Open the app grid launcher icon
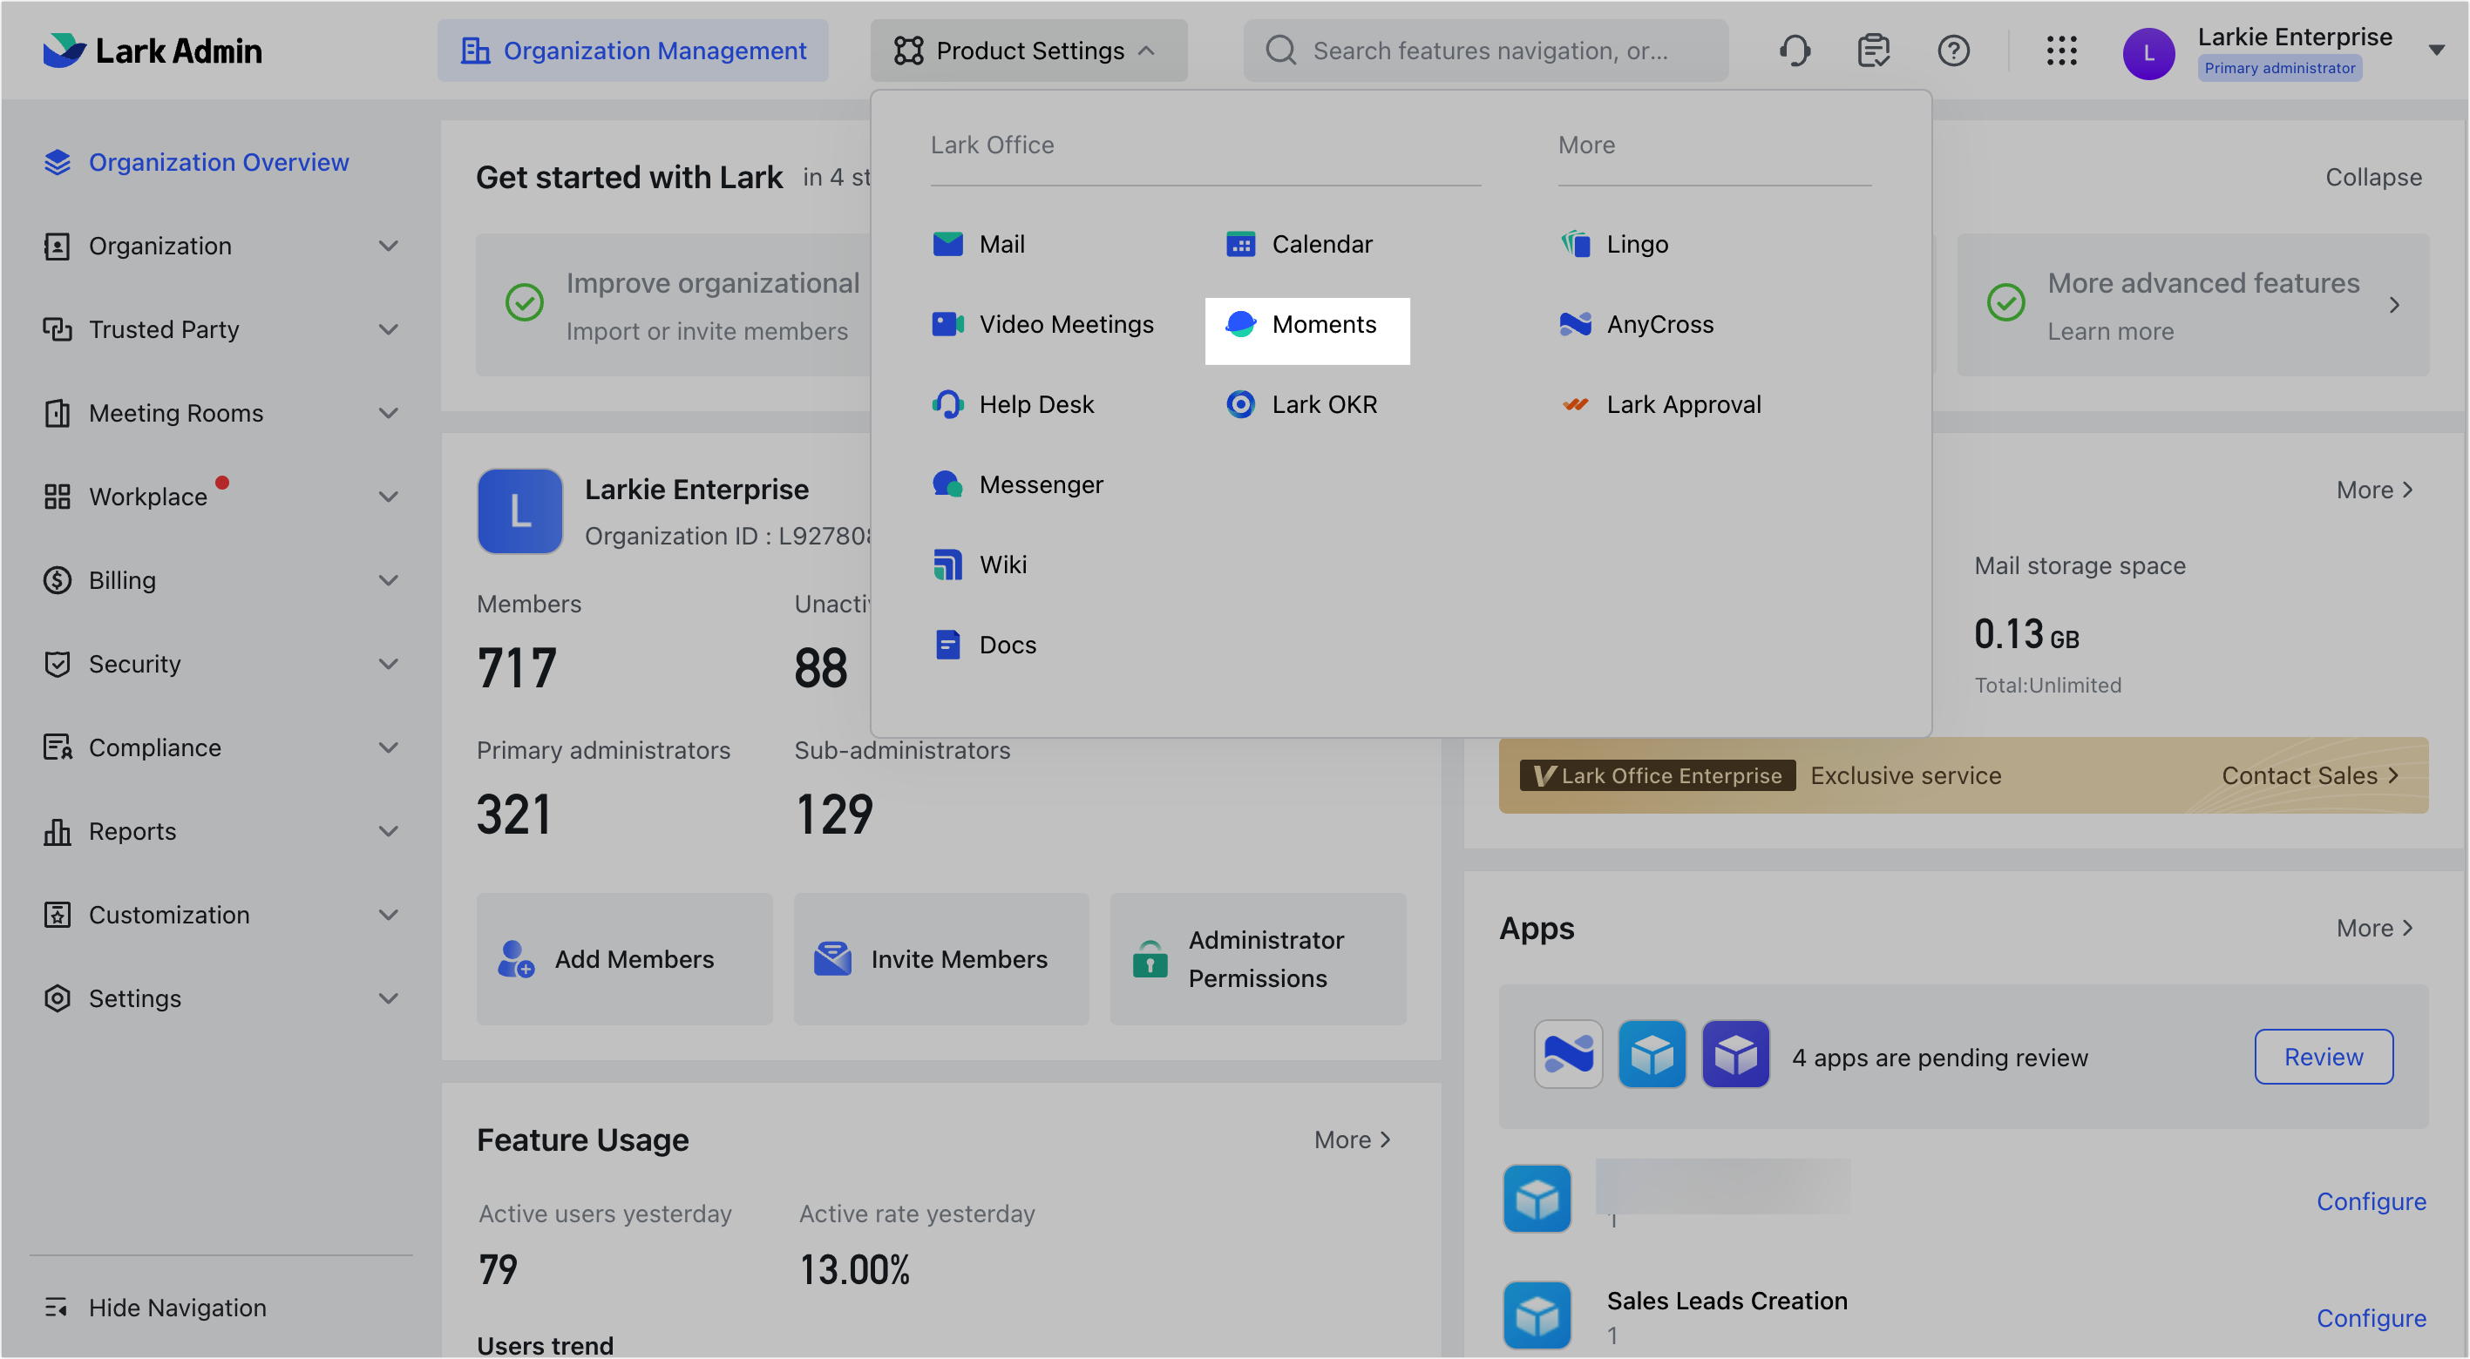 coord(2060,50)
